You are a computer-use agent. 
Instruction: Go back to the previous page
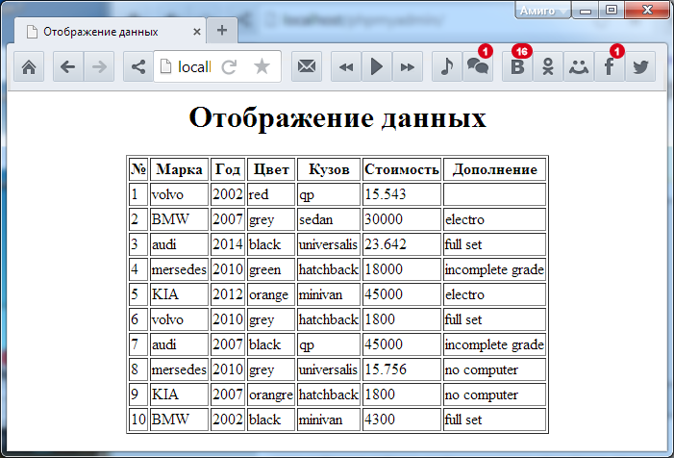[x=67, y=67]
